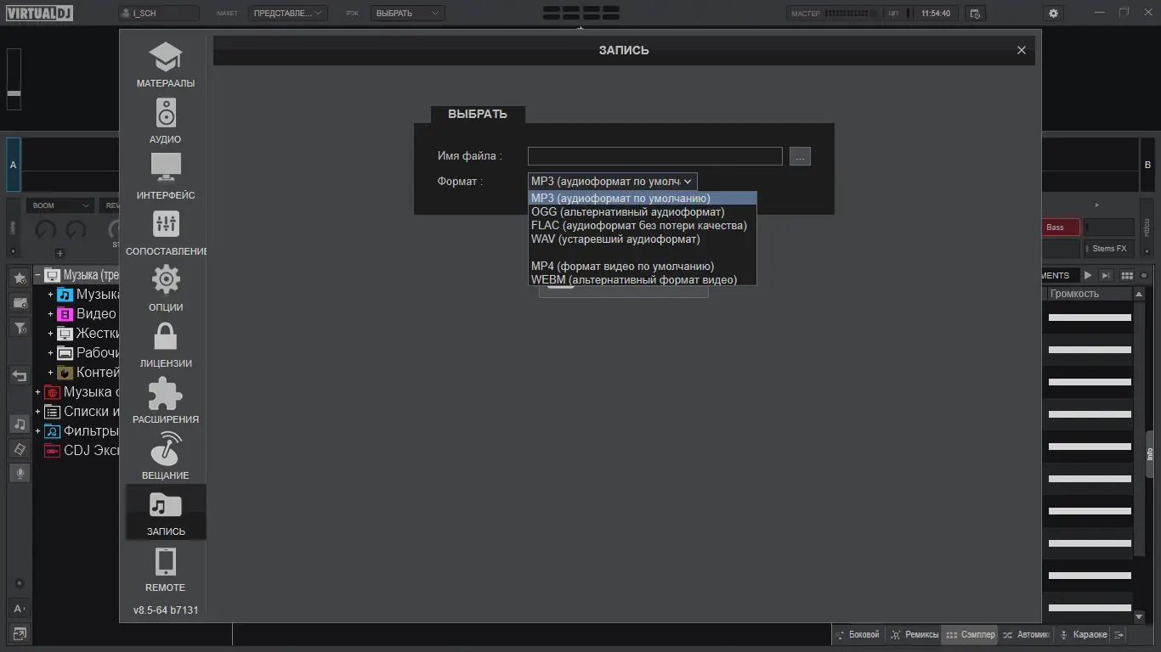Viewport: 1161px width, 652px height.
Task: Click the font size A icon
Action: point(20,608)
